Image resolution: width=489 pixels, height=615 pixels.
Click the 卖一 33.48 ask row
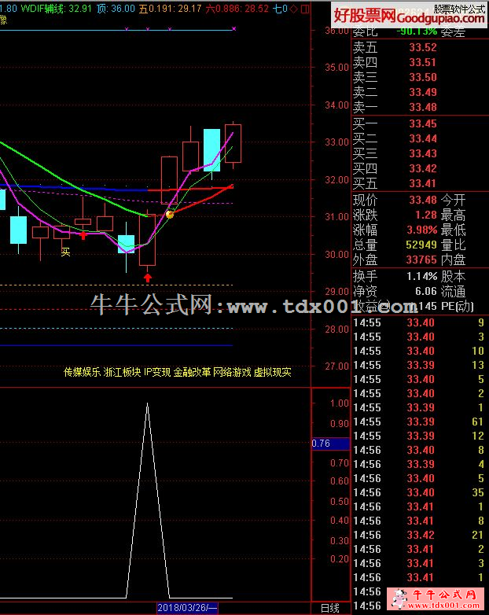point(395,107)
